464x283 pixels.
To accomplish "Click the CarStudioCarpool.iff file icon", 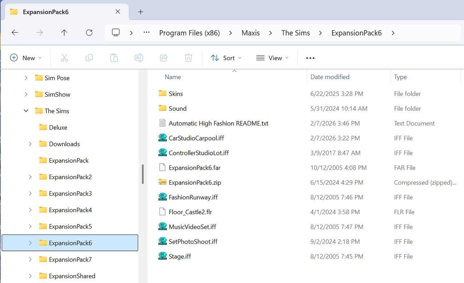I will [162, 138].
